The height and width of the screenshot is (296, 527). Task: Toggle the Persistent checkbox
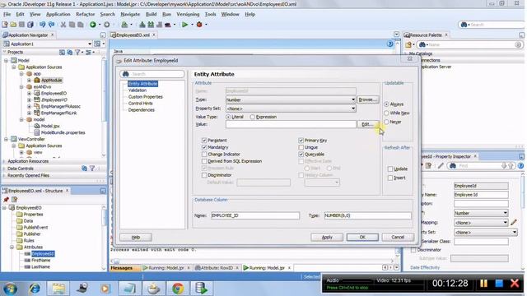pos(204,141)
